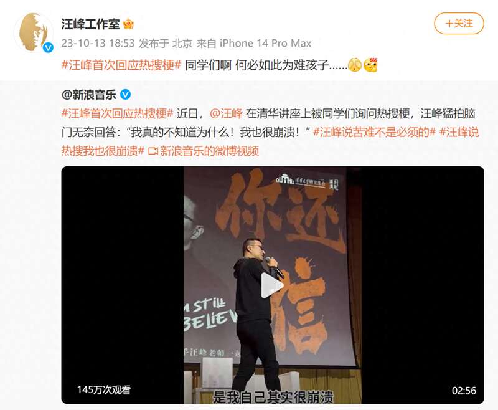Follow the account with the +关注 button
The height and width of the screenshot is (410, 498).
click(459, 24)
